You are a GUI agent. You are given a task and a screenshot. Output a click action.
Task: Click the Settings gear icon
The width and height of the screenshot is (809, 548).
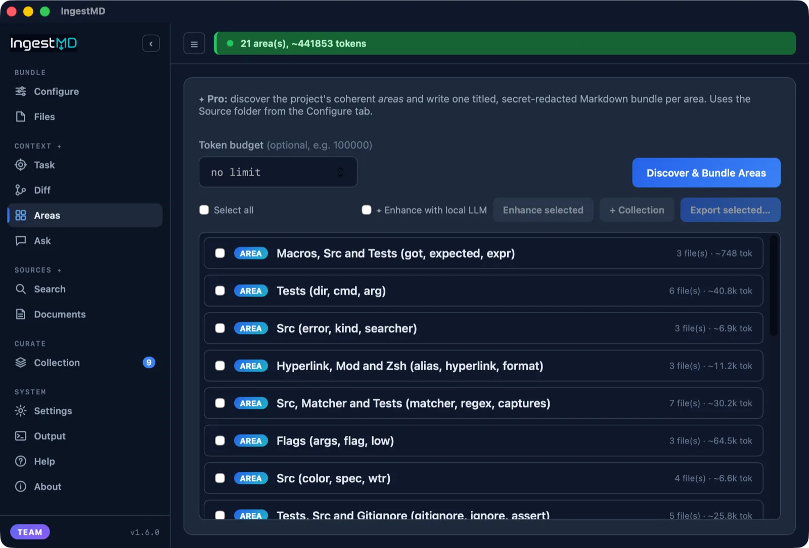(x=21, y=411)
